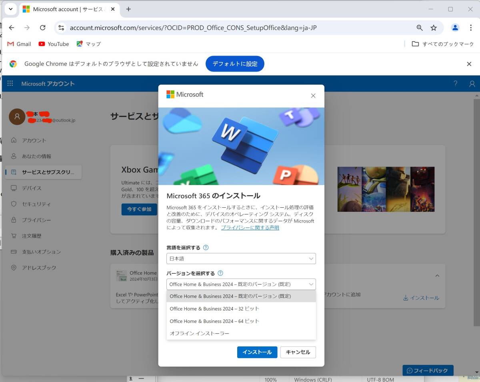This screenshot has height=382, width=480.
Task: Open the フィードバック button
Action: pos(428,371)
